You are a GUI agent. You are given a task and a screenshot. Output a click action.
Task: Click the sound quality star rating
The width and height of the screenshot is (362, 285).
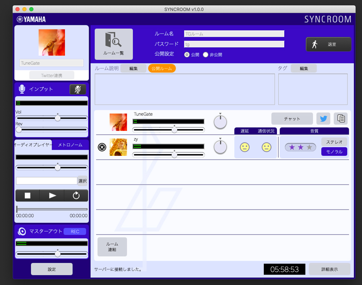click(300, 147)
